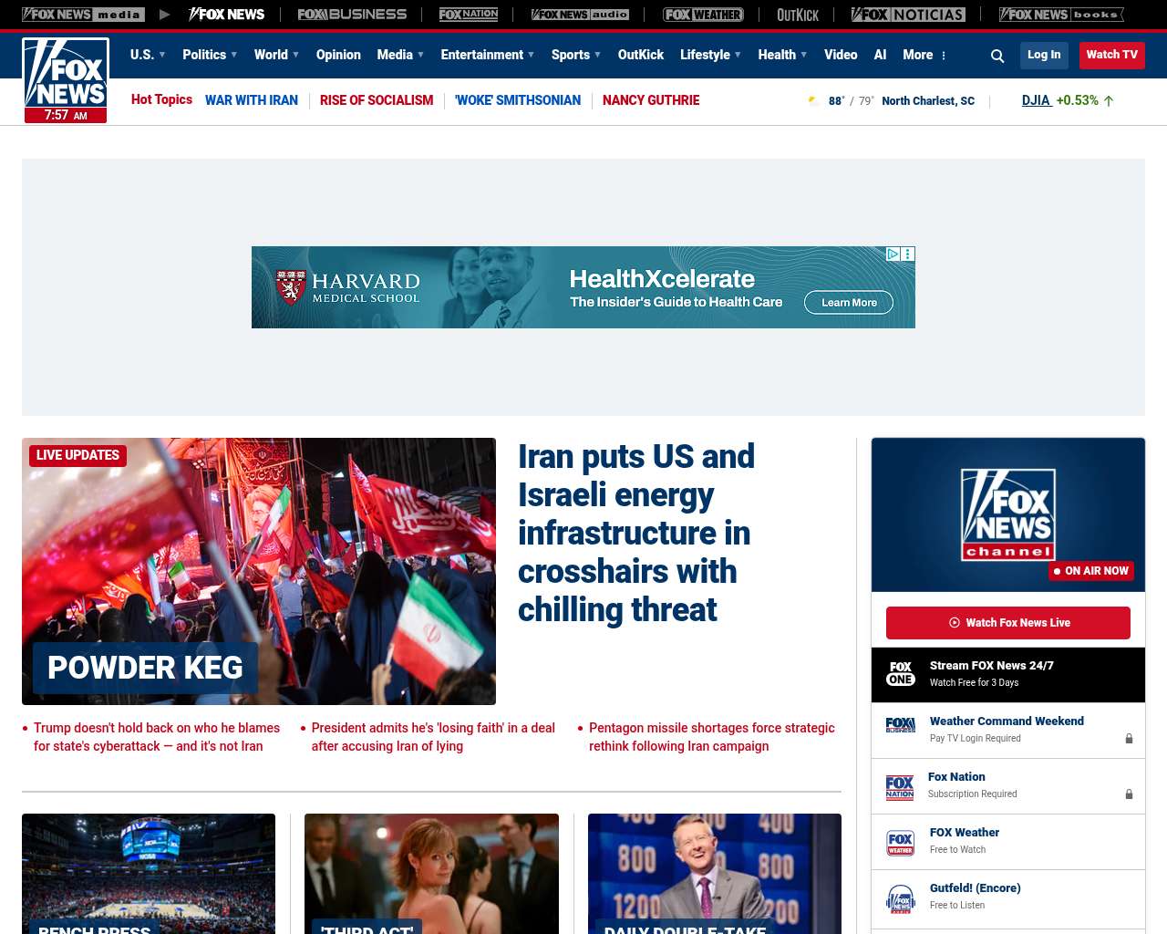This screenshot has width=1167, height=934.
Task: Click Watch Fox News Live button
Action: pos(1008,623)
